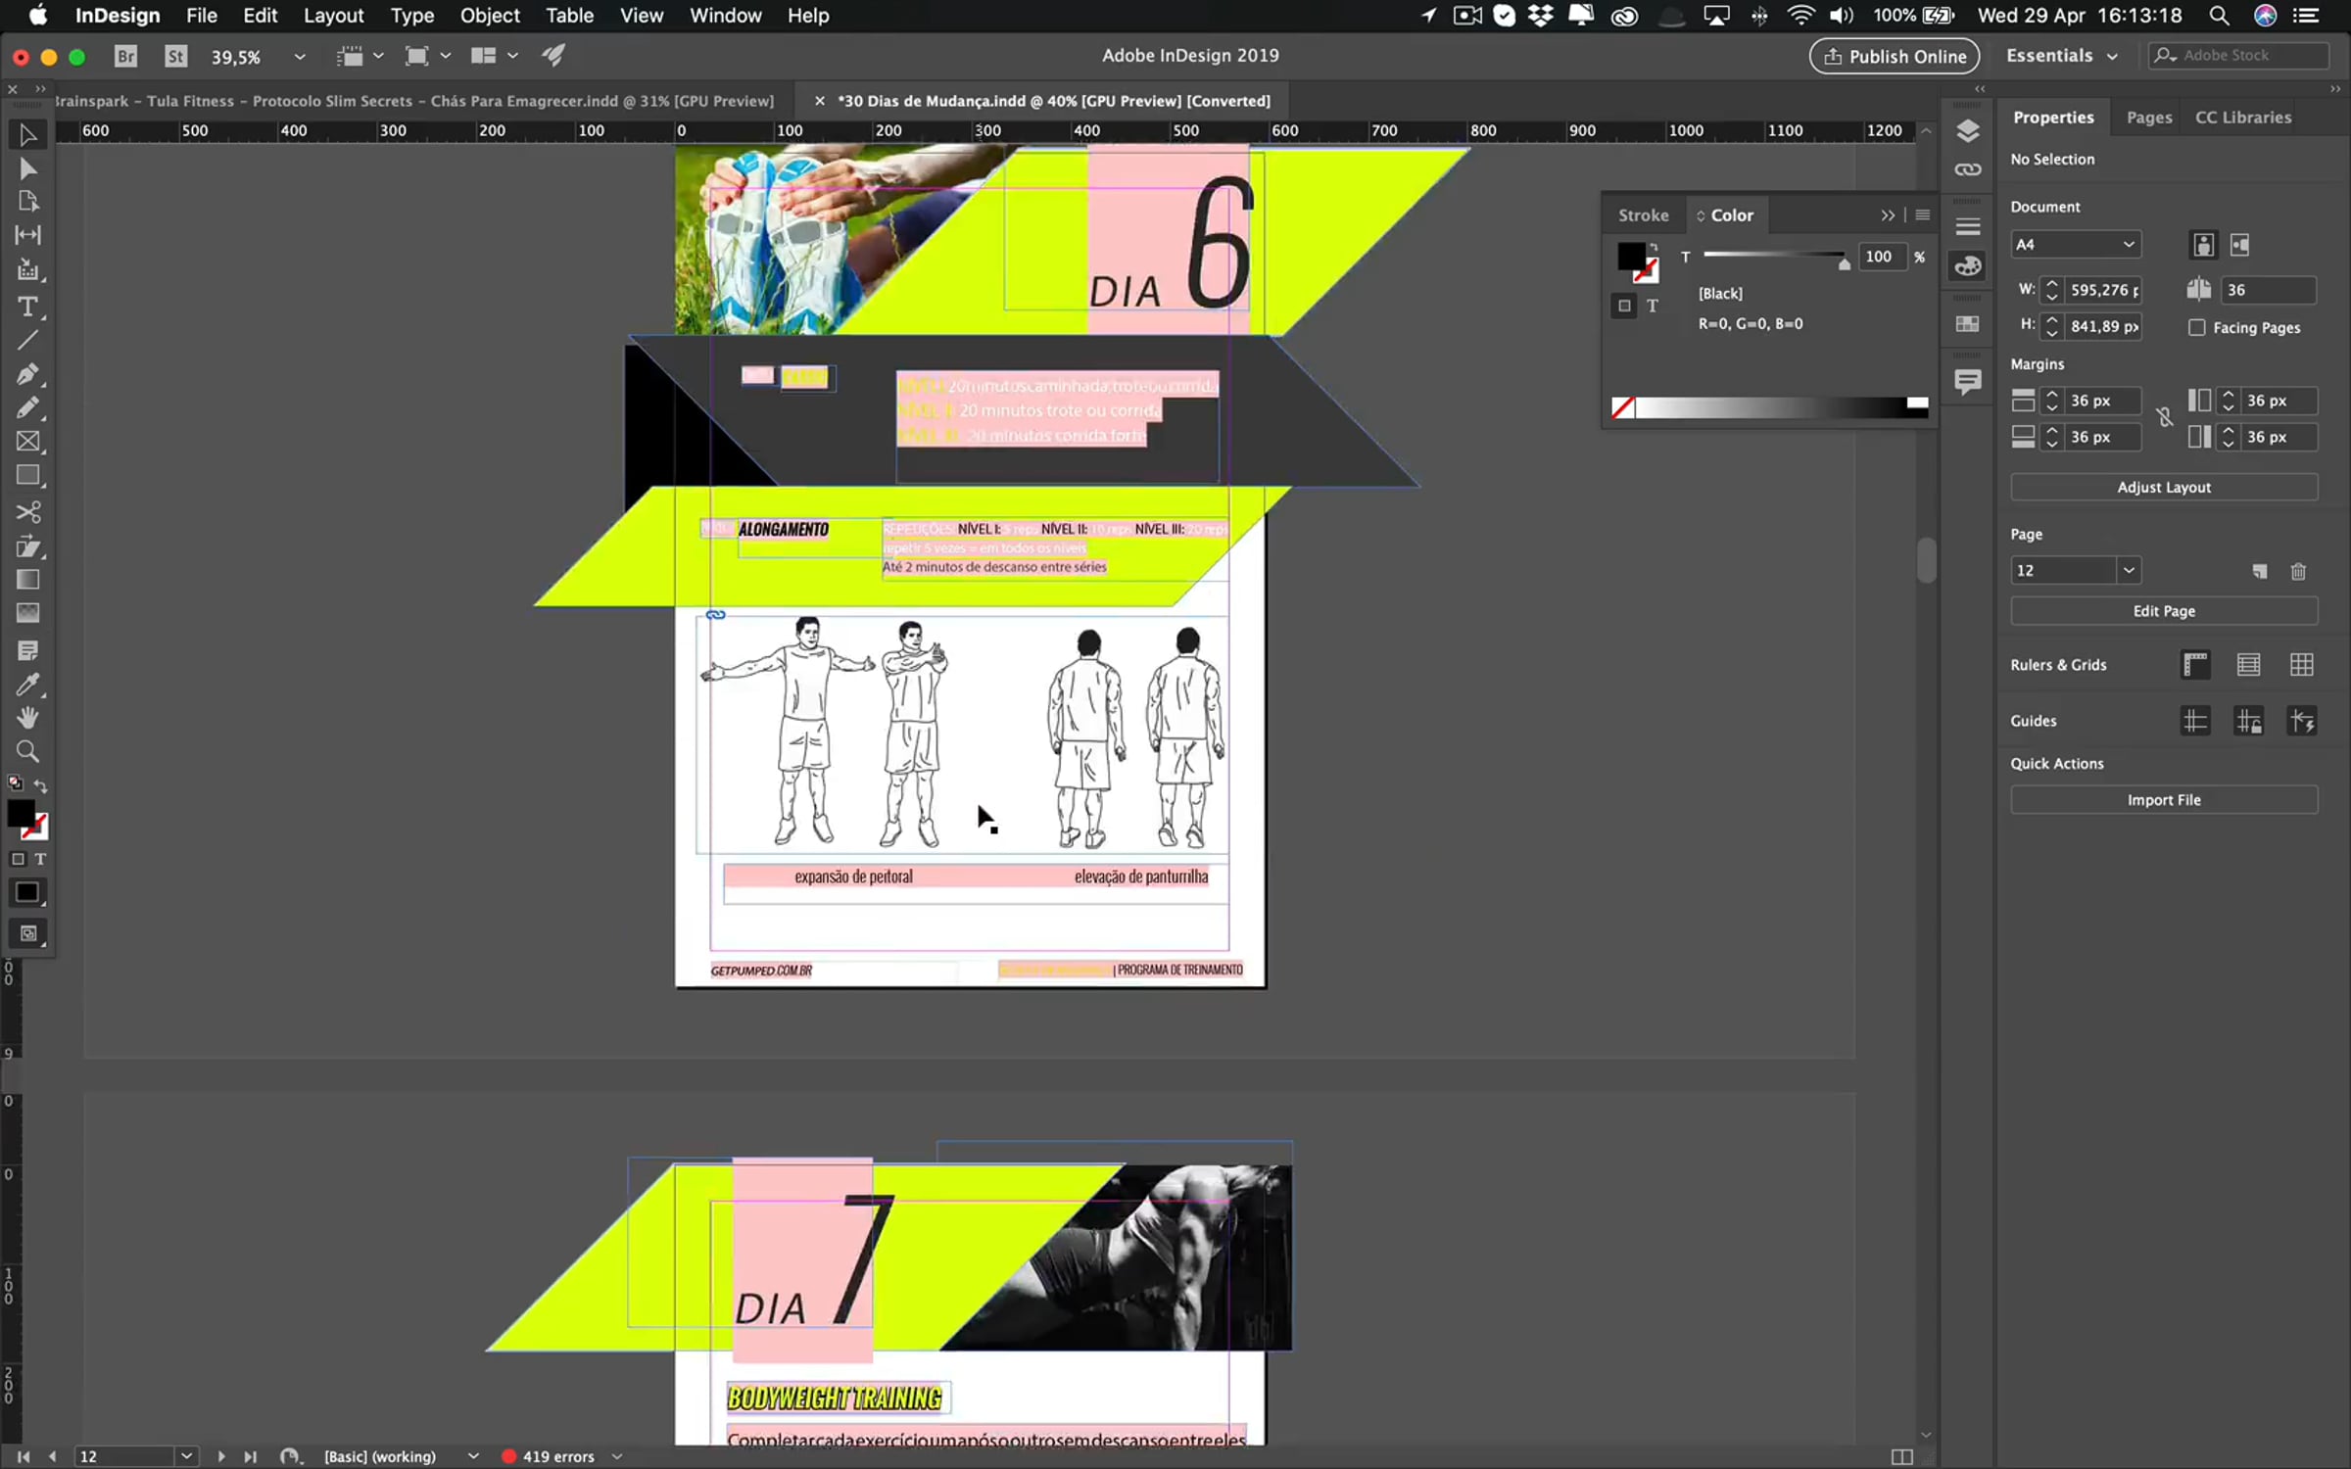
Task: Select the Zoom tool in toolbar
Action: click(x=27, y=752)
